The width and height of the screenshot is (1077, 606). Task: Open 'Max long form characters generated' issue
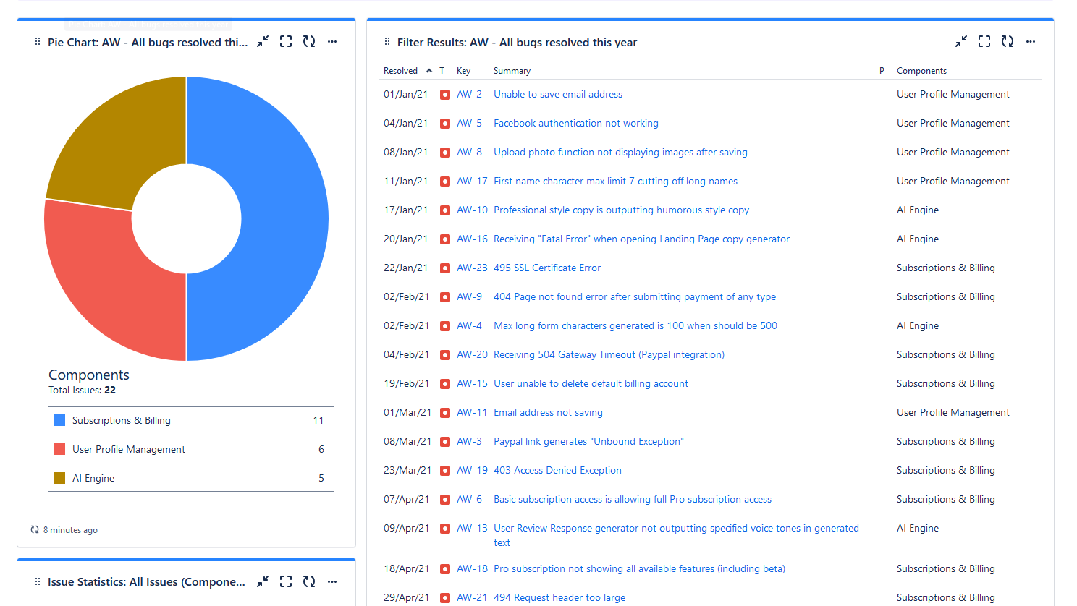(x=635, y=325)
